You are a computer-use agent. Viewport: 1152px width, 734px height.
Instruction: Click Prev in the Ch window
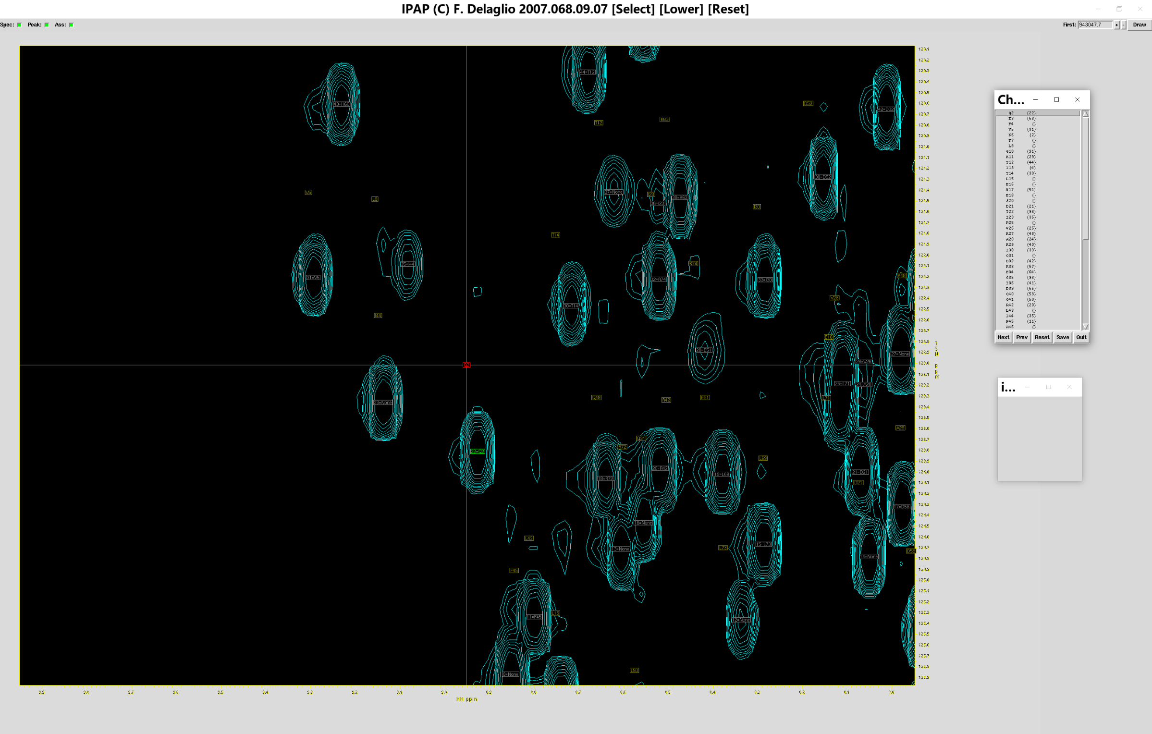(x=1022, y=337)
